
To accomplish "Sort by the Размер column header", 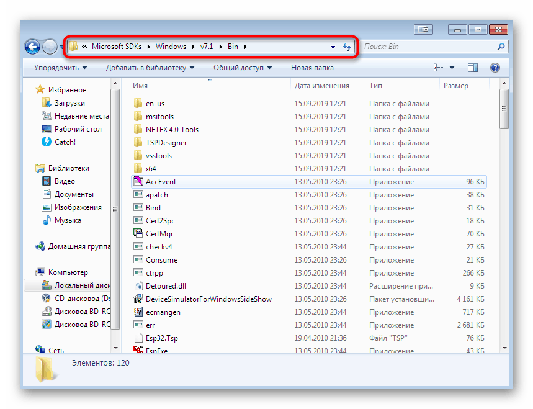I will [456, 86].
